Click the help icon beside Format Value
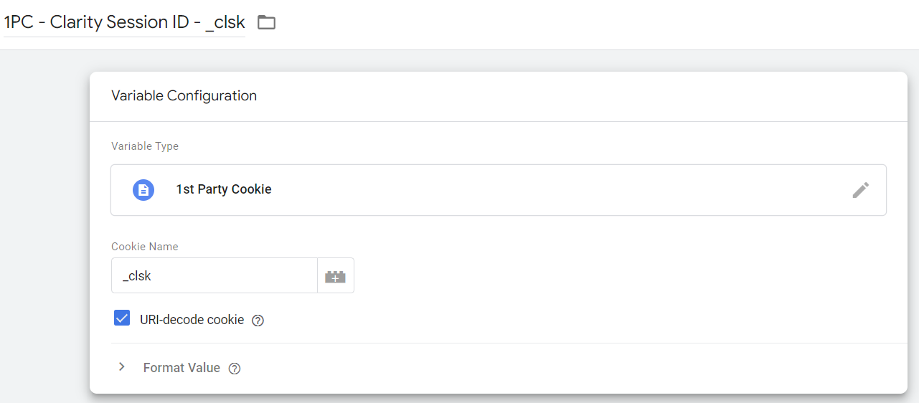 [x=234, y=369]
